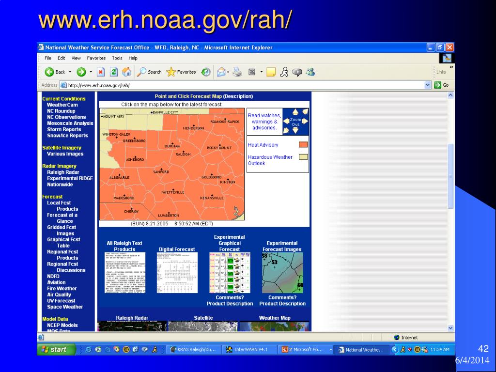Open the Favorites star button
This screenshot has width=496, height=372.
pos(181,72)
